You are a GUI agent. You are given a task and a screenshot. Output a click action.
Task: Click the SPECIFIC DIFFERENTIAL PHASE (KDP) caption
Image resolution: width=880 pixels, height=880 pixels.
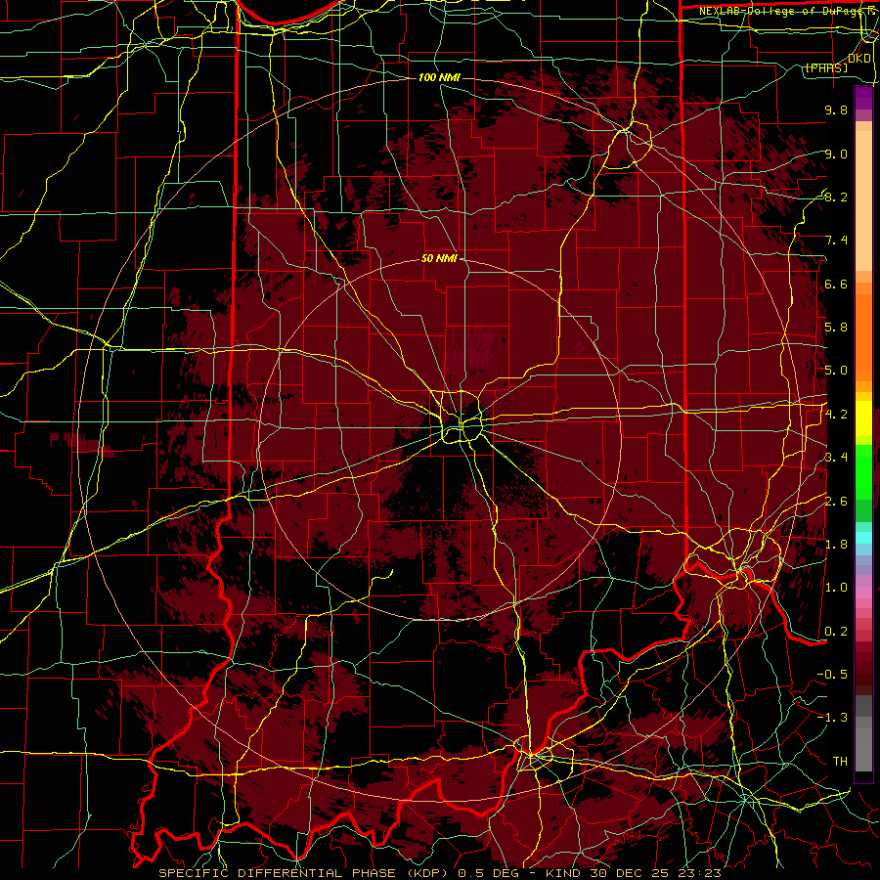pyautogui.click(x=302, y=873)
